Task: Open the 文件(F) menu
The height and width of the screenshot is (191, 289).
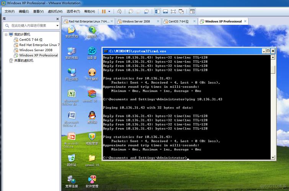Action: click(x=10, y=11)
